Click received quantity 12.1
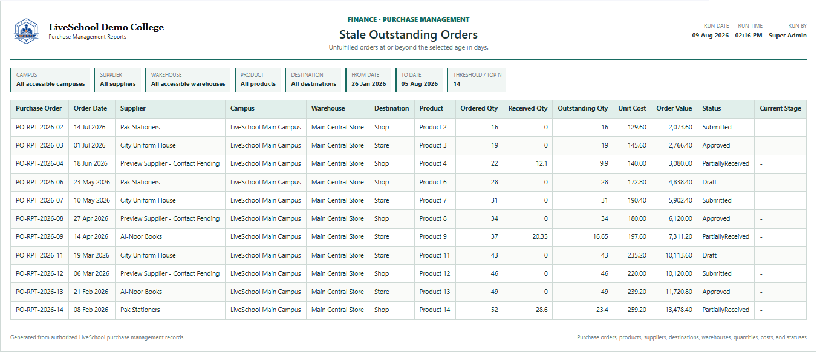The image size is (817, 352). (542, 163)
